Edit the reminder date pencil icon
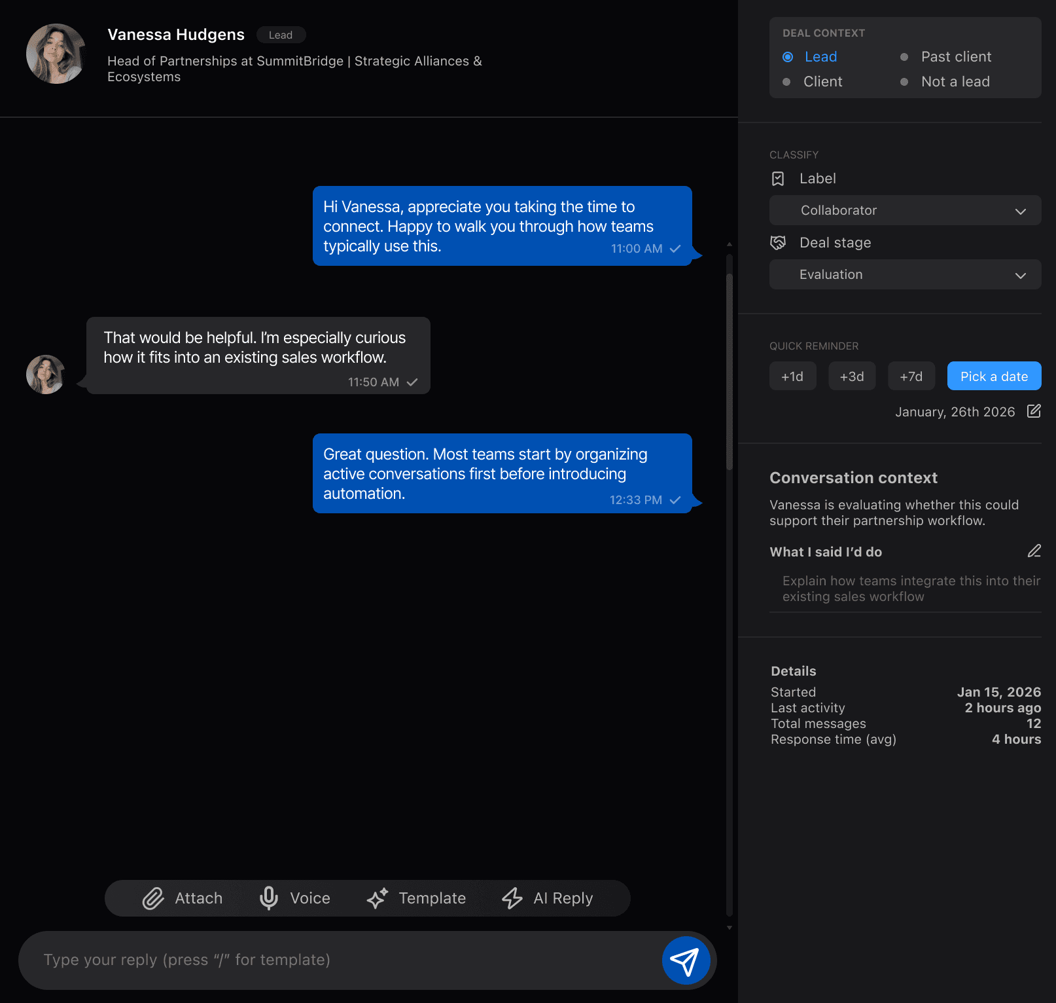 coord(1034,411)
